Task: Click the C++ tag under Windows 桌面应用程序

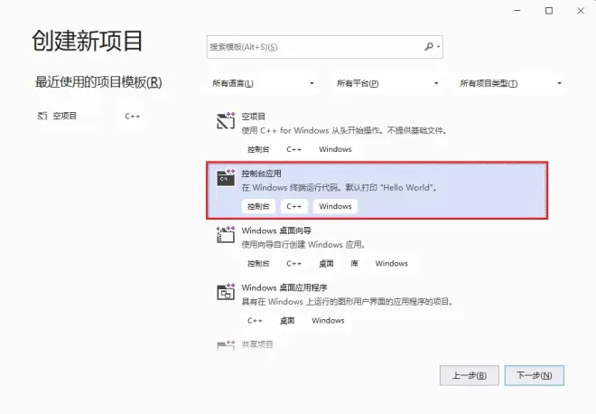Action: [x=255, y=320]
